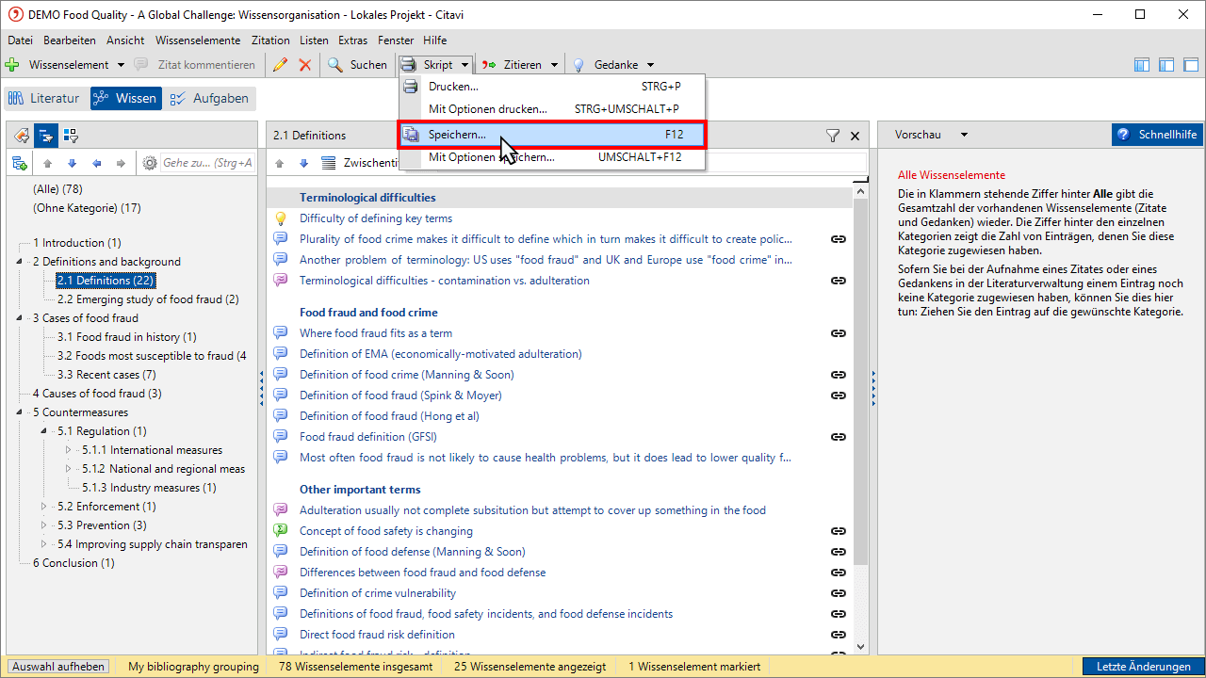Click the gear icon beside Gehe zu
The width and height of the screenshot is (1206, 678).
150,163
